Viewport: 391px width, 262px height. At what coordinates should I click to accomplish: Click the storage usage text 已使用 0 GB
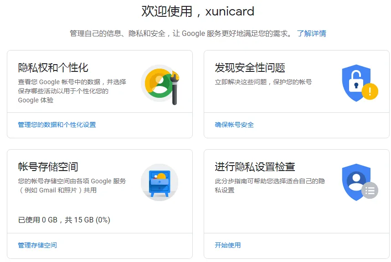point(38,220)
